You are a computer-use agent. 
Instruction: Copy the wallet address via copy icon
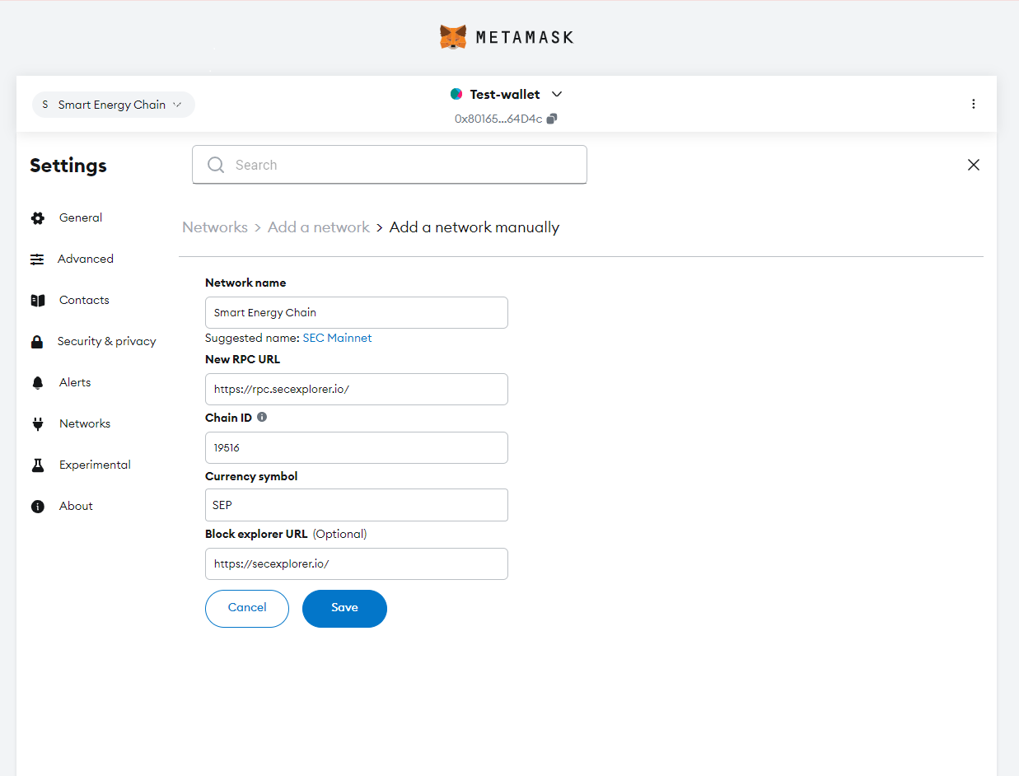tap(552, 119)
